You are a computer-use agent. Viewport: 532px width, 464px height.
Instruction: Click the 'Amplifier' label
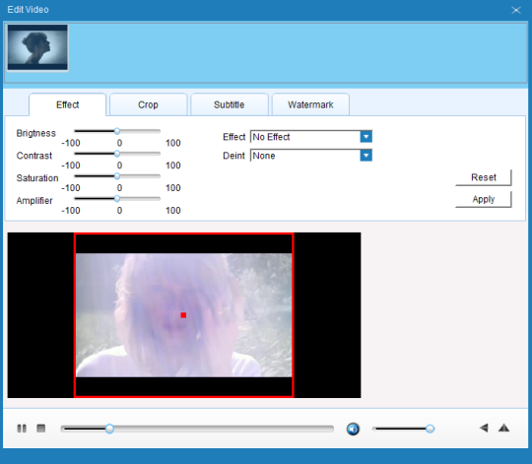pos(34,201)
